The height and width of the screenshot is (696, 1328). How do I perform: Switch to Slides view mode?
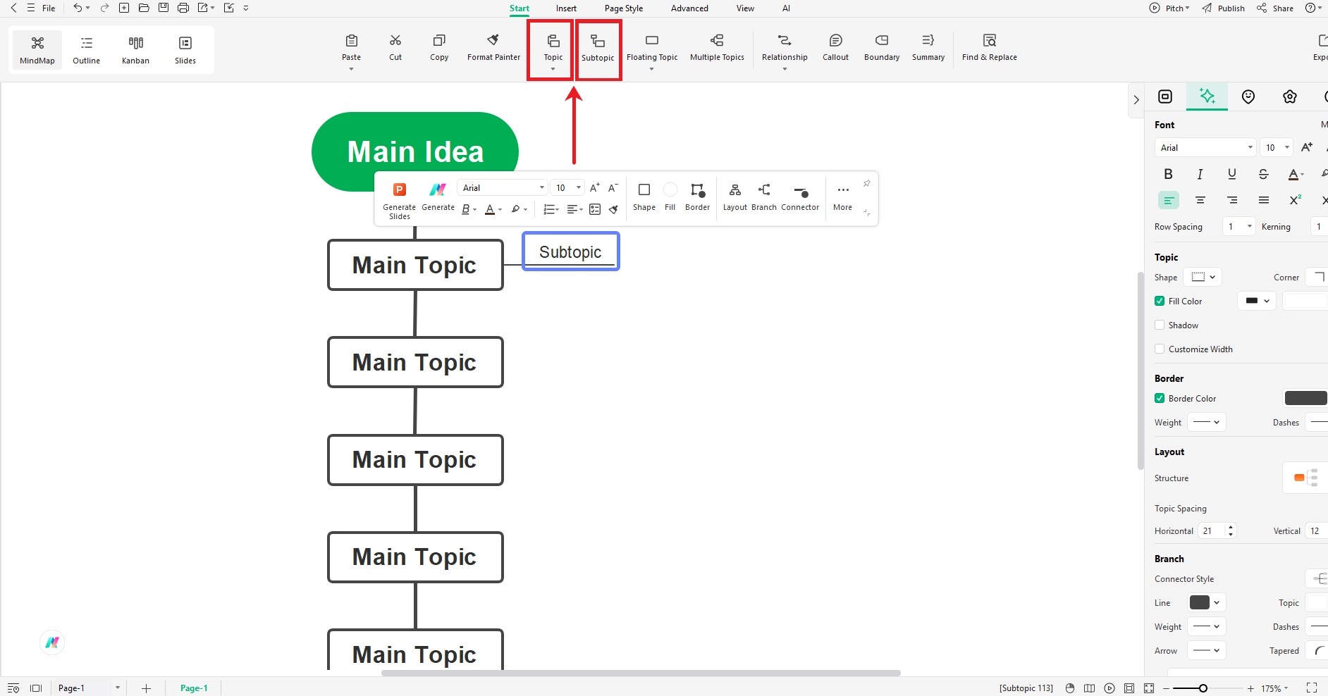[185, 49]
